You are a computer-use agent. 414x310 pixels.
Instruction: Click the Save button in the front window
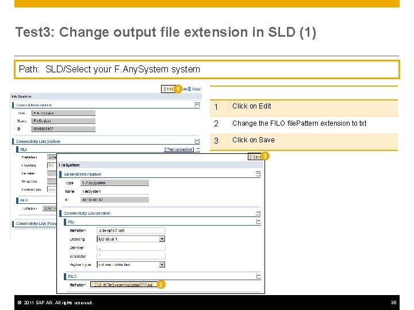[x=255, y=157]
